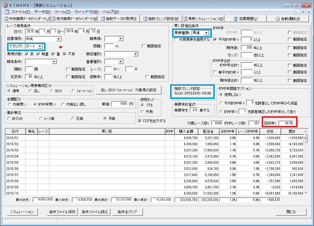
Task: Enable 範囲指定 checkbox next to 距離
Action: tap(144, 46)
